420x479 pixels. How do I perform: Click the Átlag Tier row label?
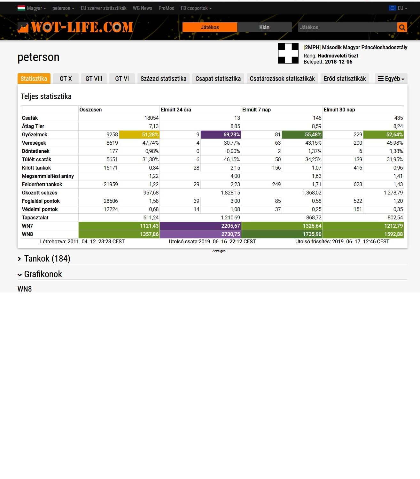(33, 126)
